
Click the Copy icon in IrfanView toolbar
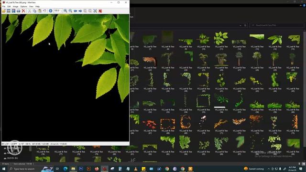[x=34, y=11]
